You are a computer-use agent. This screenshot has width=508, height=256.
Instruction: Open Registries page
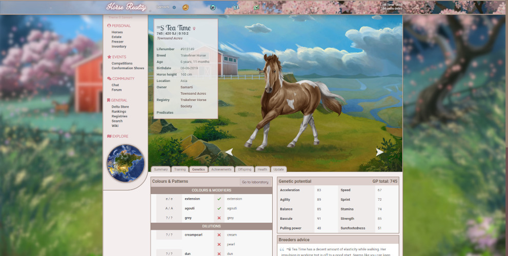(x=119, y=116)
